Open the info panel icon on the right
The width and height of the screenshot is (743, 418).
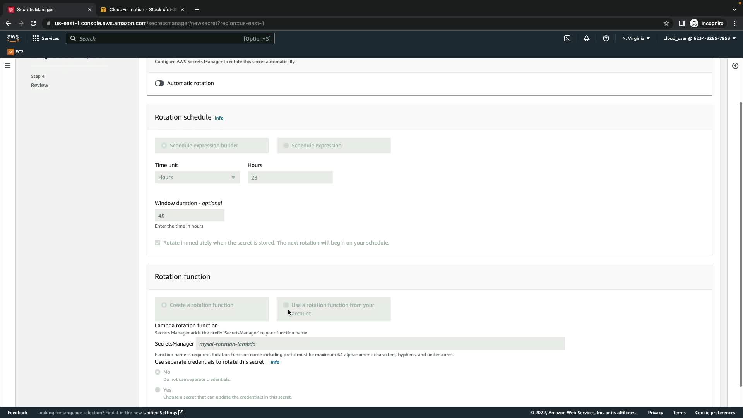(735, 66)
